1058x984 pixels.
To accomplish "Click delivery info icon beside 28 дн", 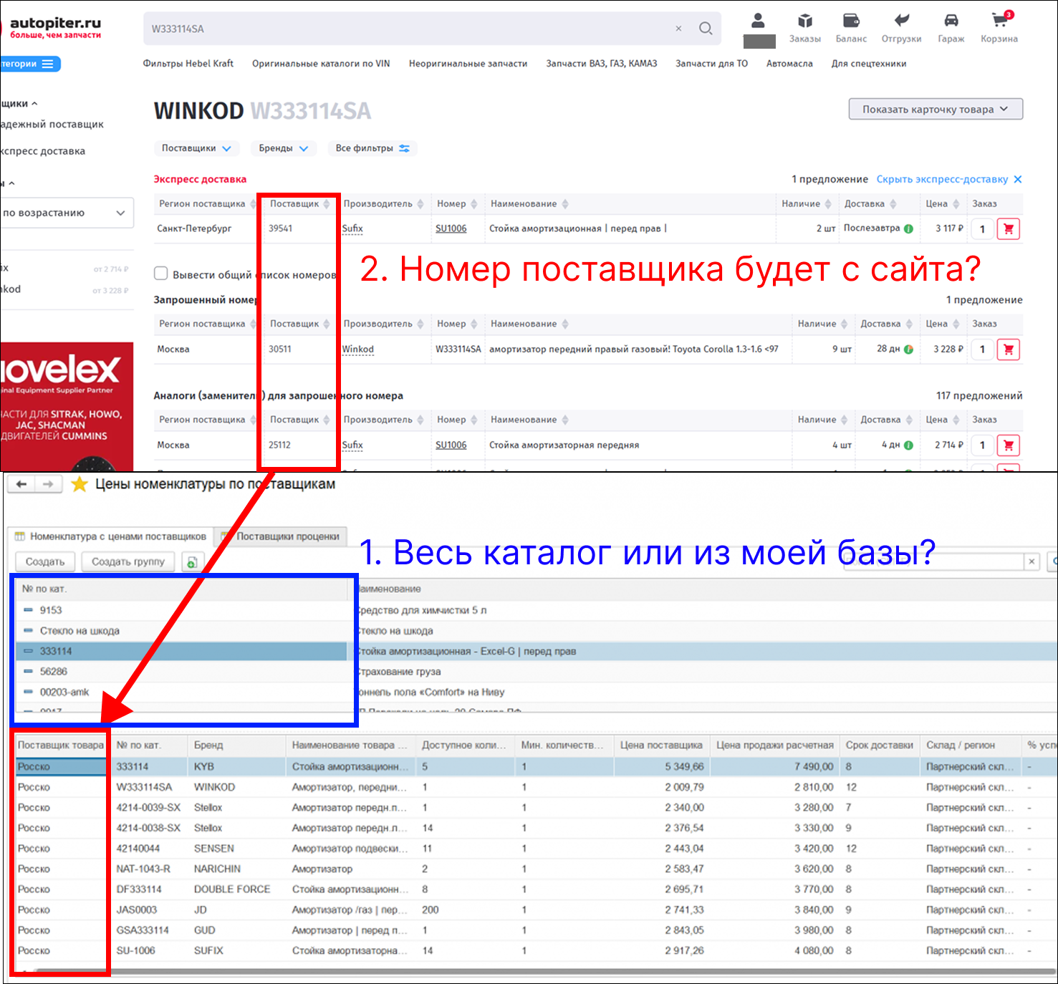I will pos(909,349).
